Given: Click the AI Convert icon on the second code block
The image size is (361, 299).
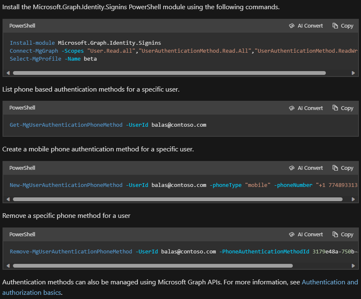Looking at the screenshot, I should tap(292, 107).
